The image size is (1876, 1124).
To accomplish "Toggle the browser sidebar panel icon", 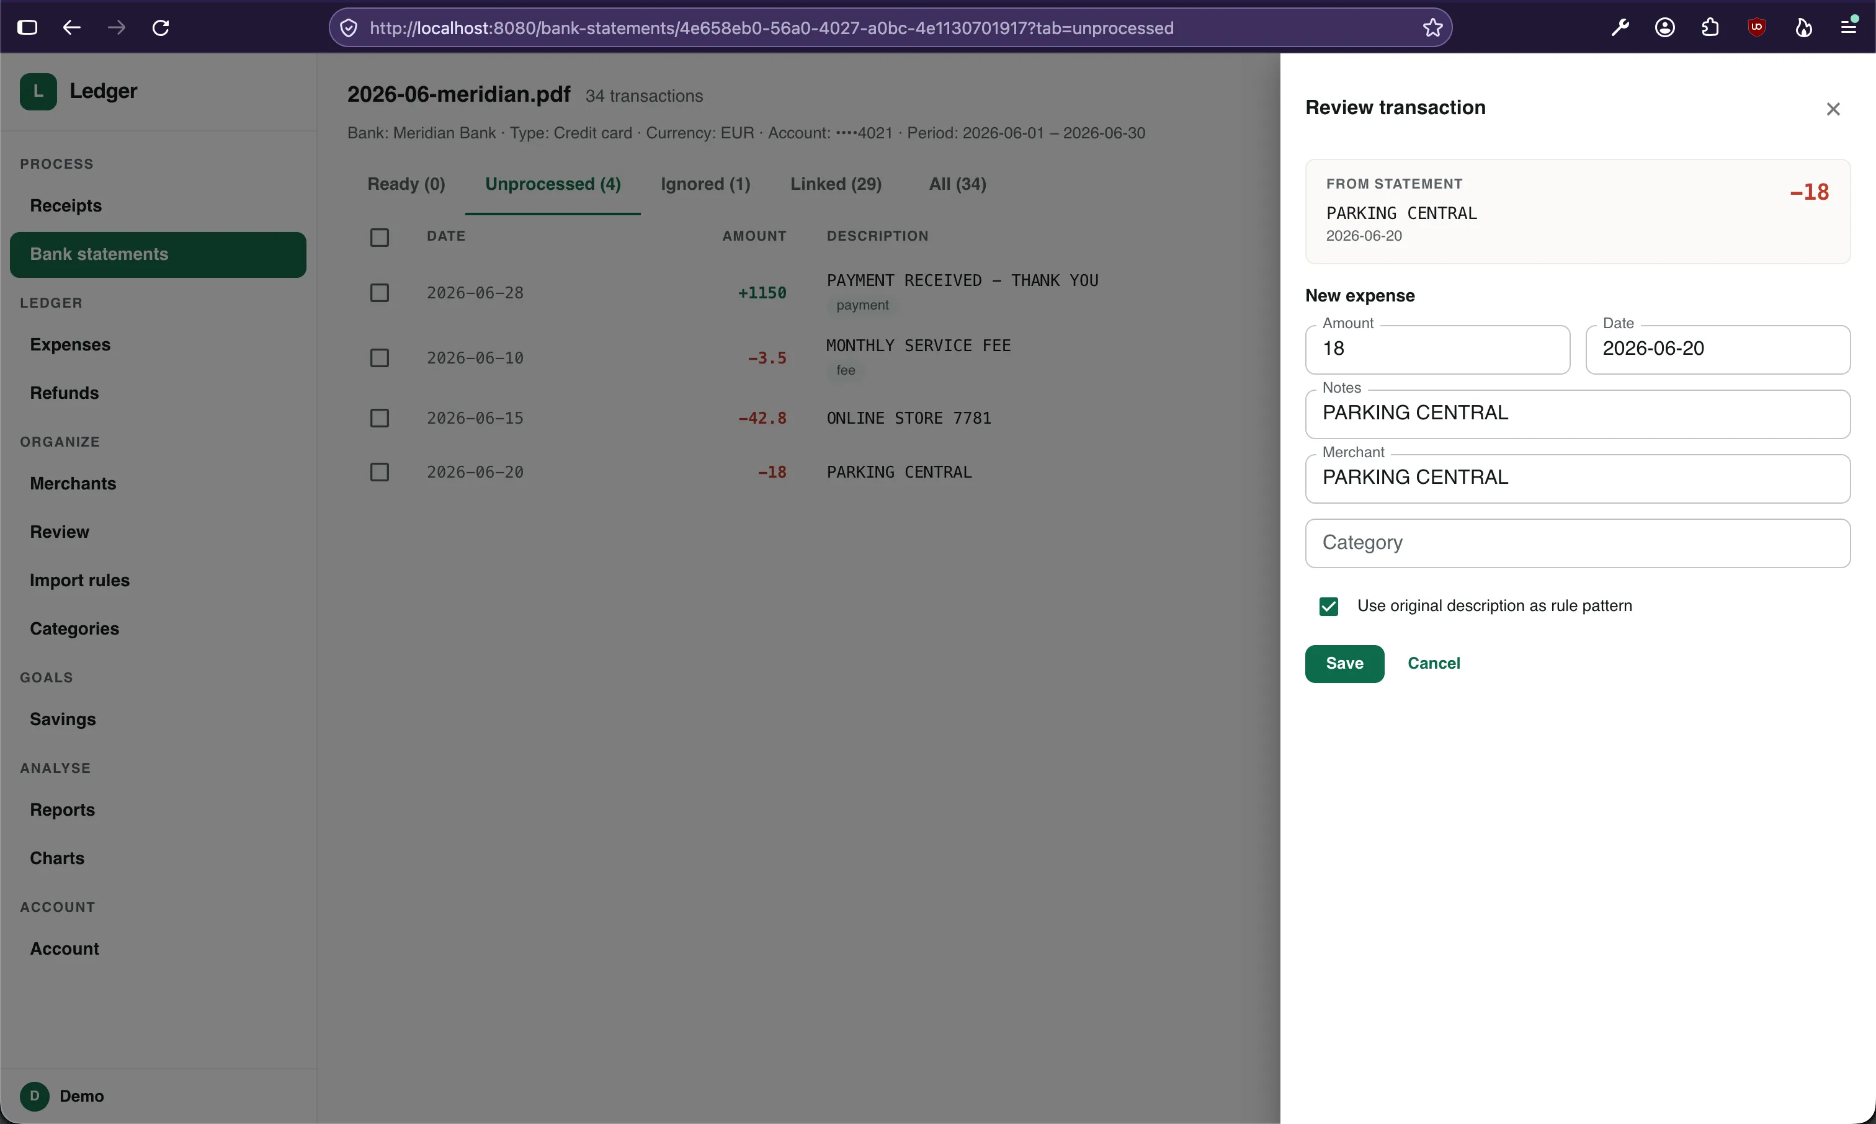I will coord(27,28).
